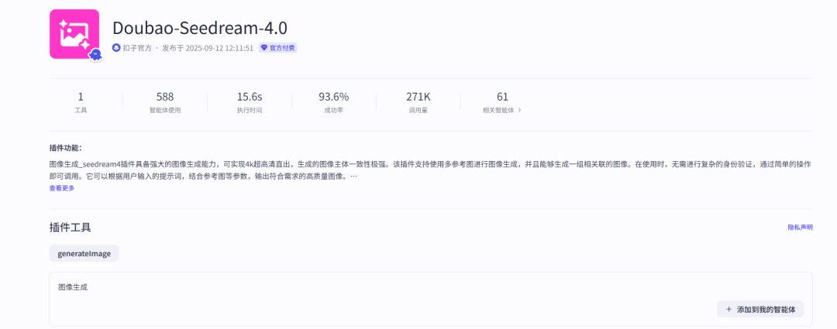This screenshot has width=837, height=329.
Task: Click the 官方付费 badge
Action: [277, 48]
